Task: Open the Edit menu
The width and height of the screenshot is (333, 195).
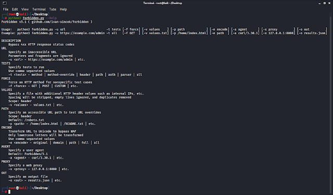Action: pyautogui.click(x=15, y=9)
